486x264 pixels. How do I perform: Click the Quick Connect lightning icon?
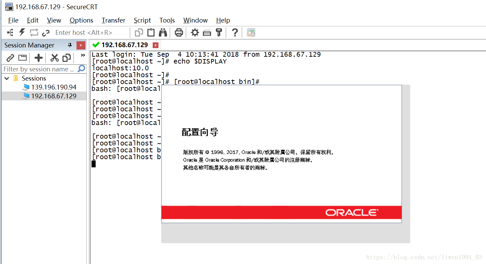coord(22,32)
